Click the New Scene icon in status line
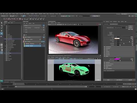This screenshot has width=137, height=103. click(11, 16)
